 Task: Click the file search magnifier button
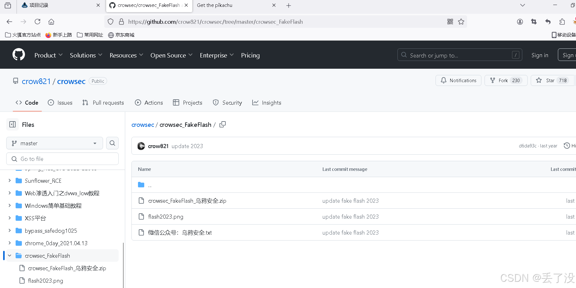112,143
